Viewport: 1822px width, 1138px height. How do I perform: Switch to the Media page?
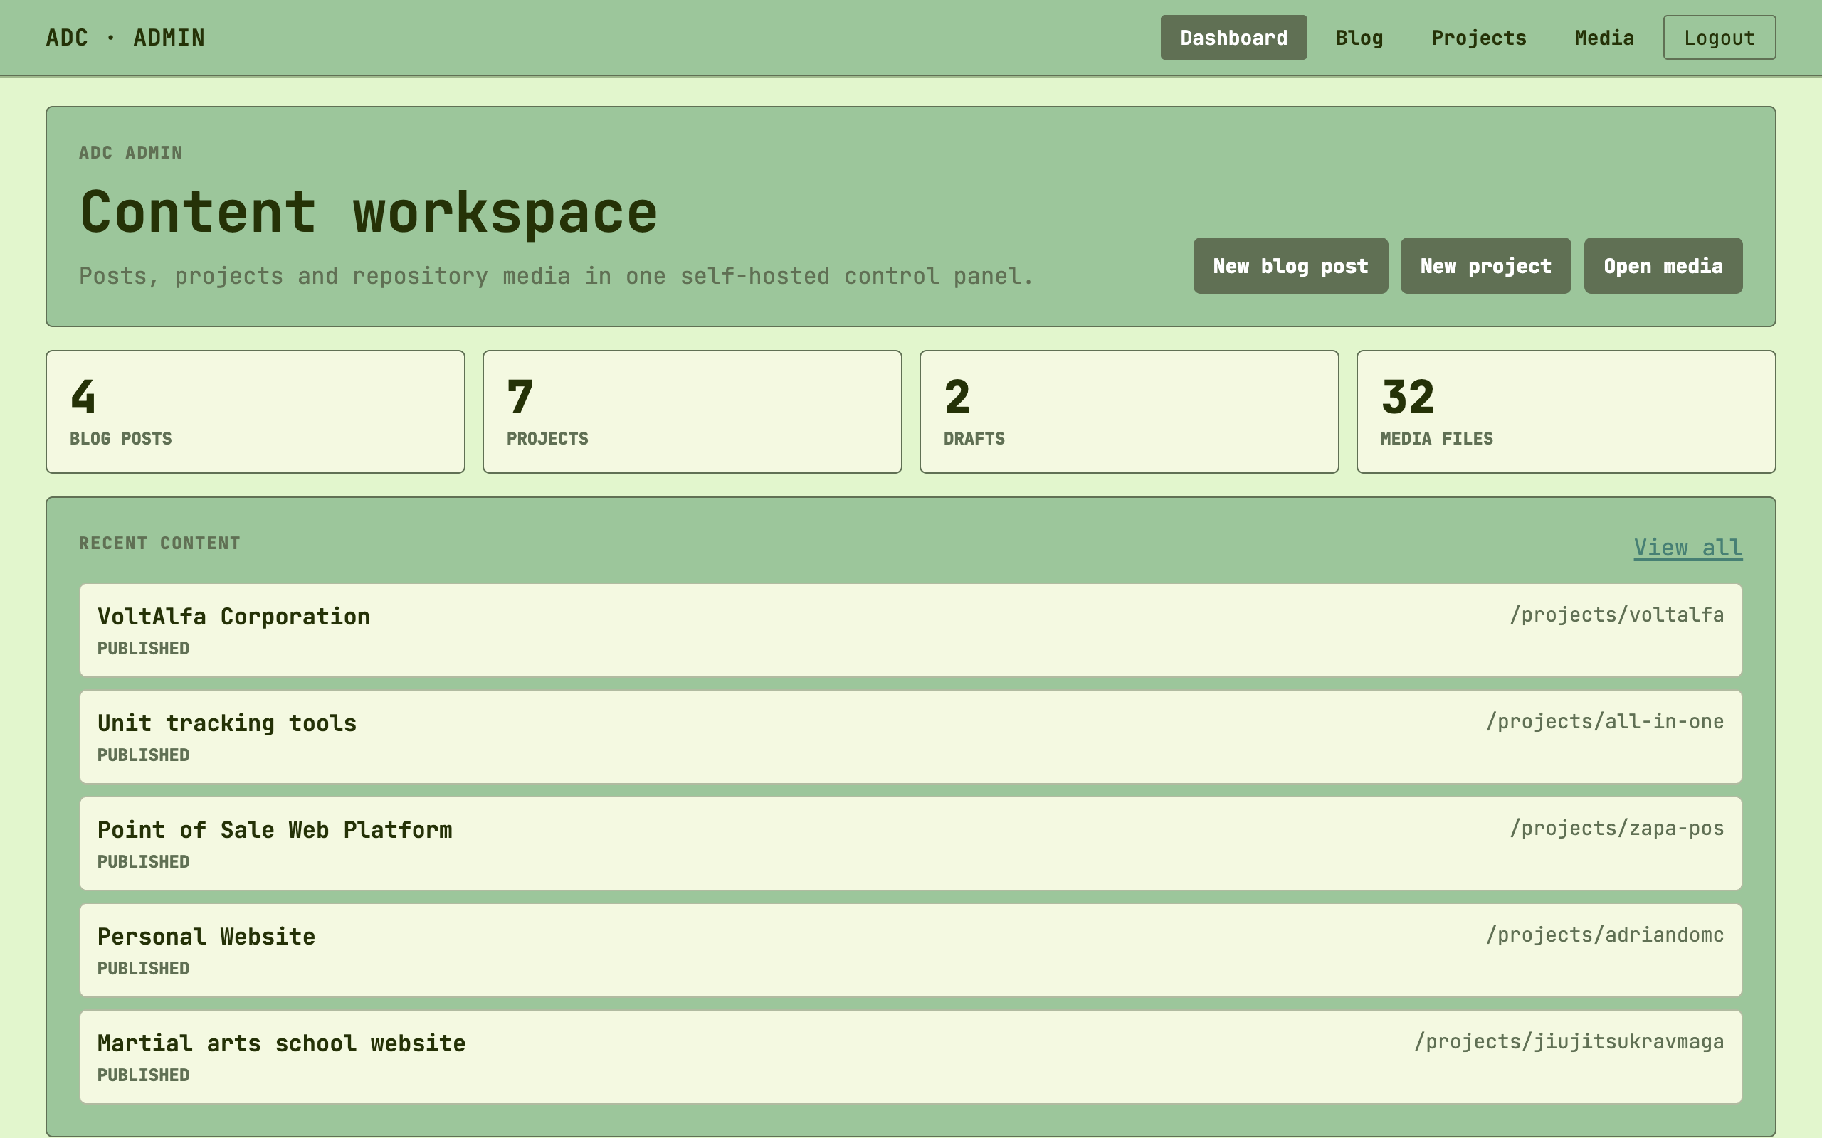(1604, 38)
